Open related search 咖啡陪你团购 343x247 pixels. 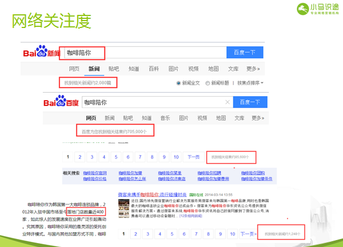(x=253, y=173)
